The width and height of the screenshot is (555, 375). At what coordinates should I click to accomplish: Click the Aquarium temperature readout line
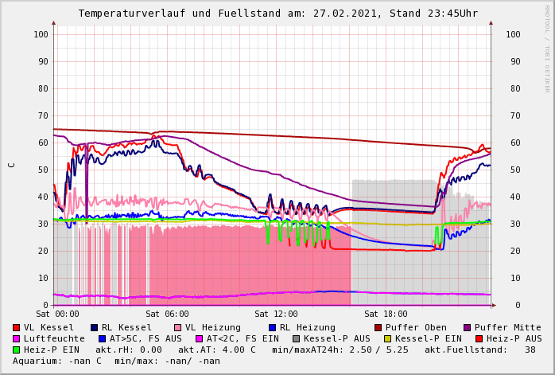(116, 361)
